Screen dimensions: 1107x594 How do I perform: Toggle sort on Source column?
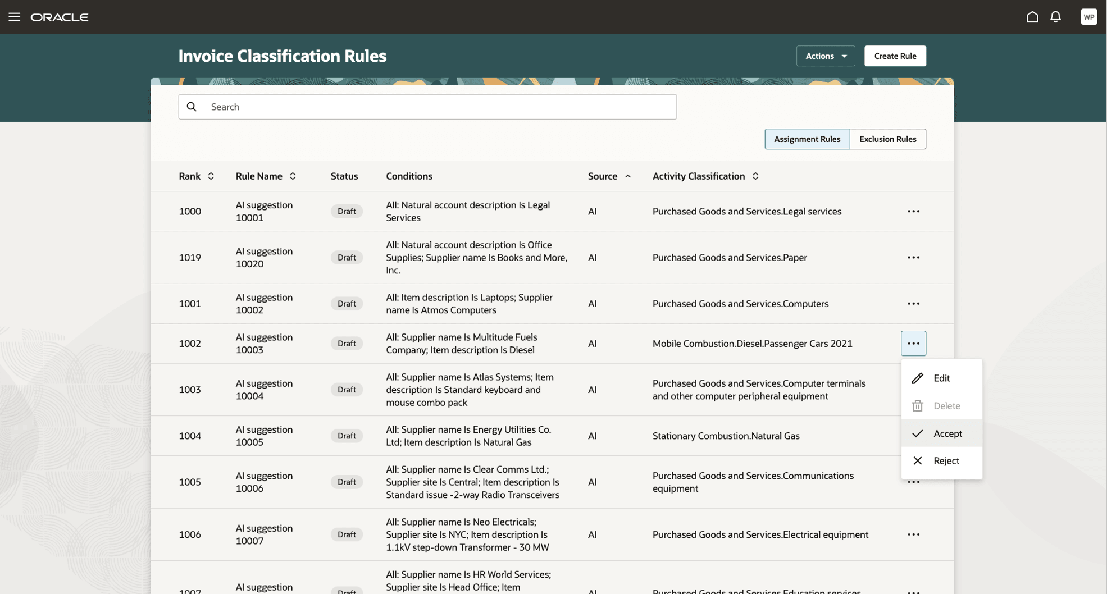point(628,176)
